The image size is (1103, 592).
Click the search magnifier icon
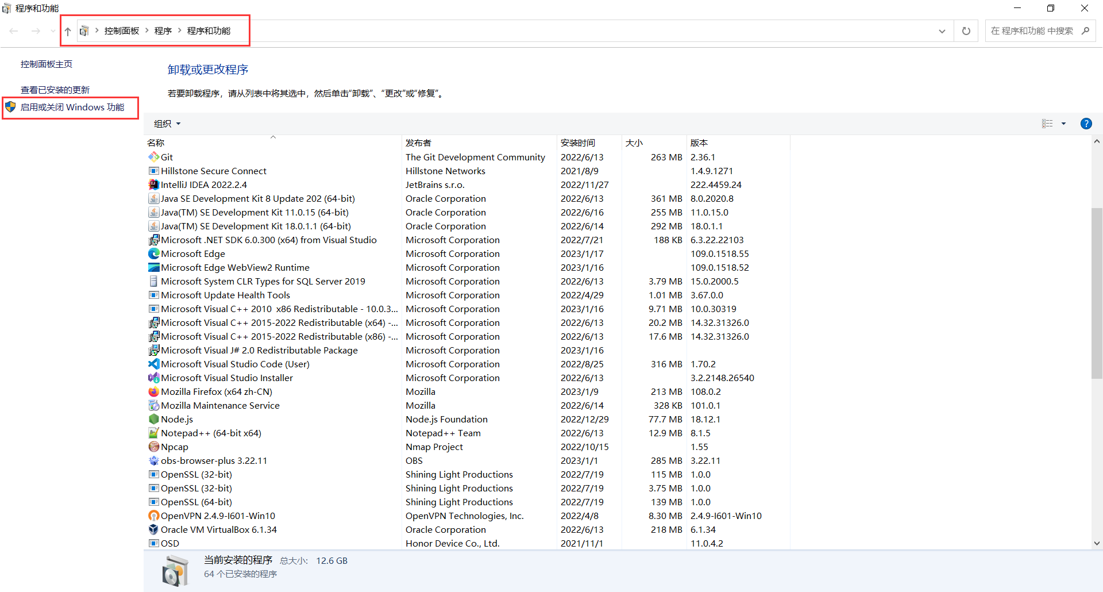coord(1085,31)
